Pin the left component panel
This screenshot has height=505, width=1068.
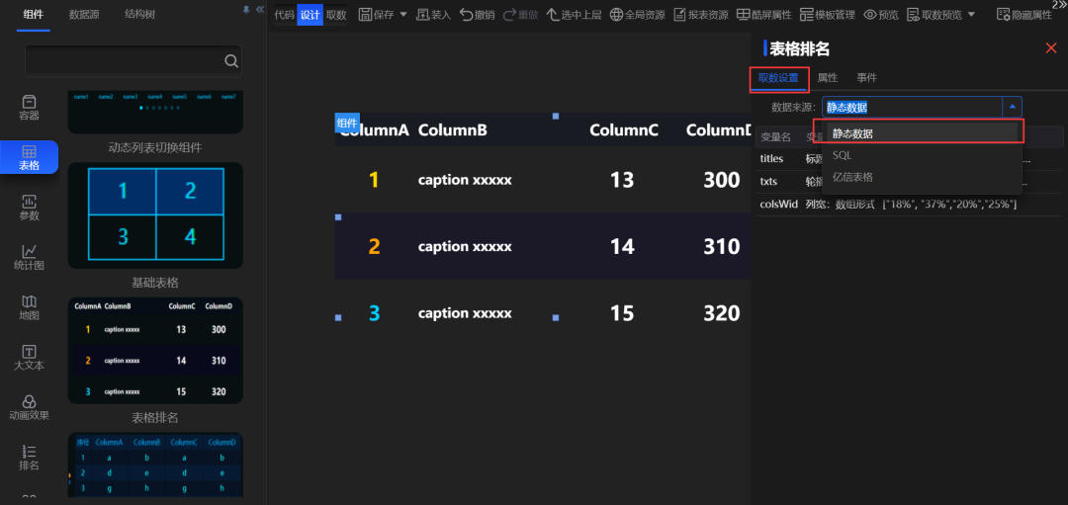[246, 9]
